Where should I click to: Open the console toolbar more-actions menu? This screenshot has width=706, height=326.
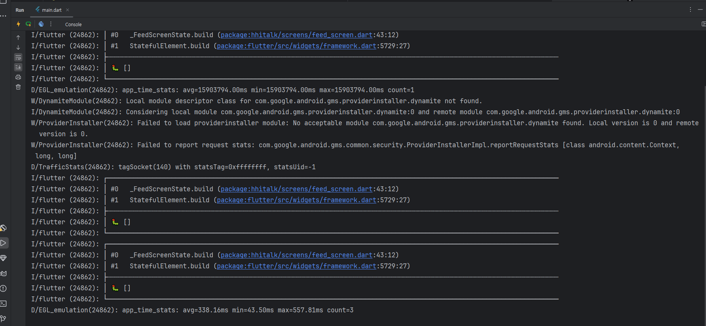[51, 24]
